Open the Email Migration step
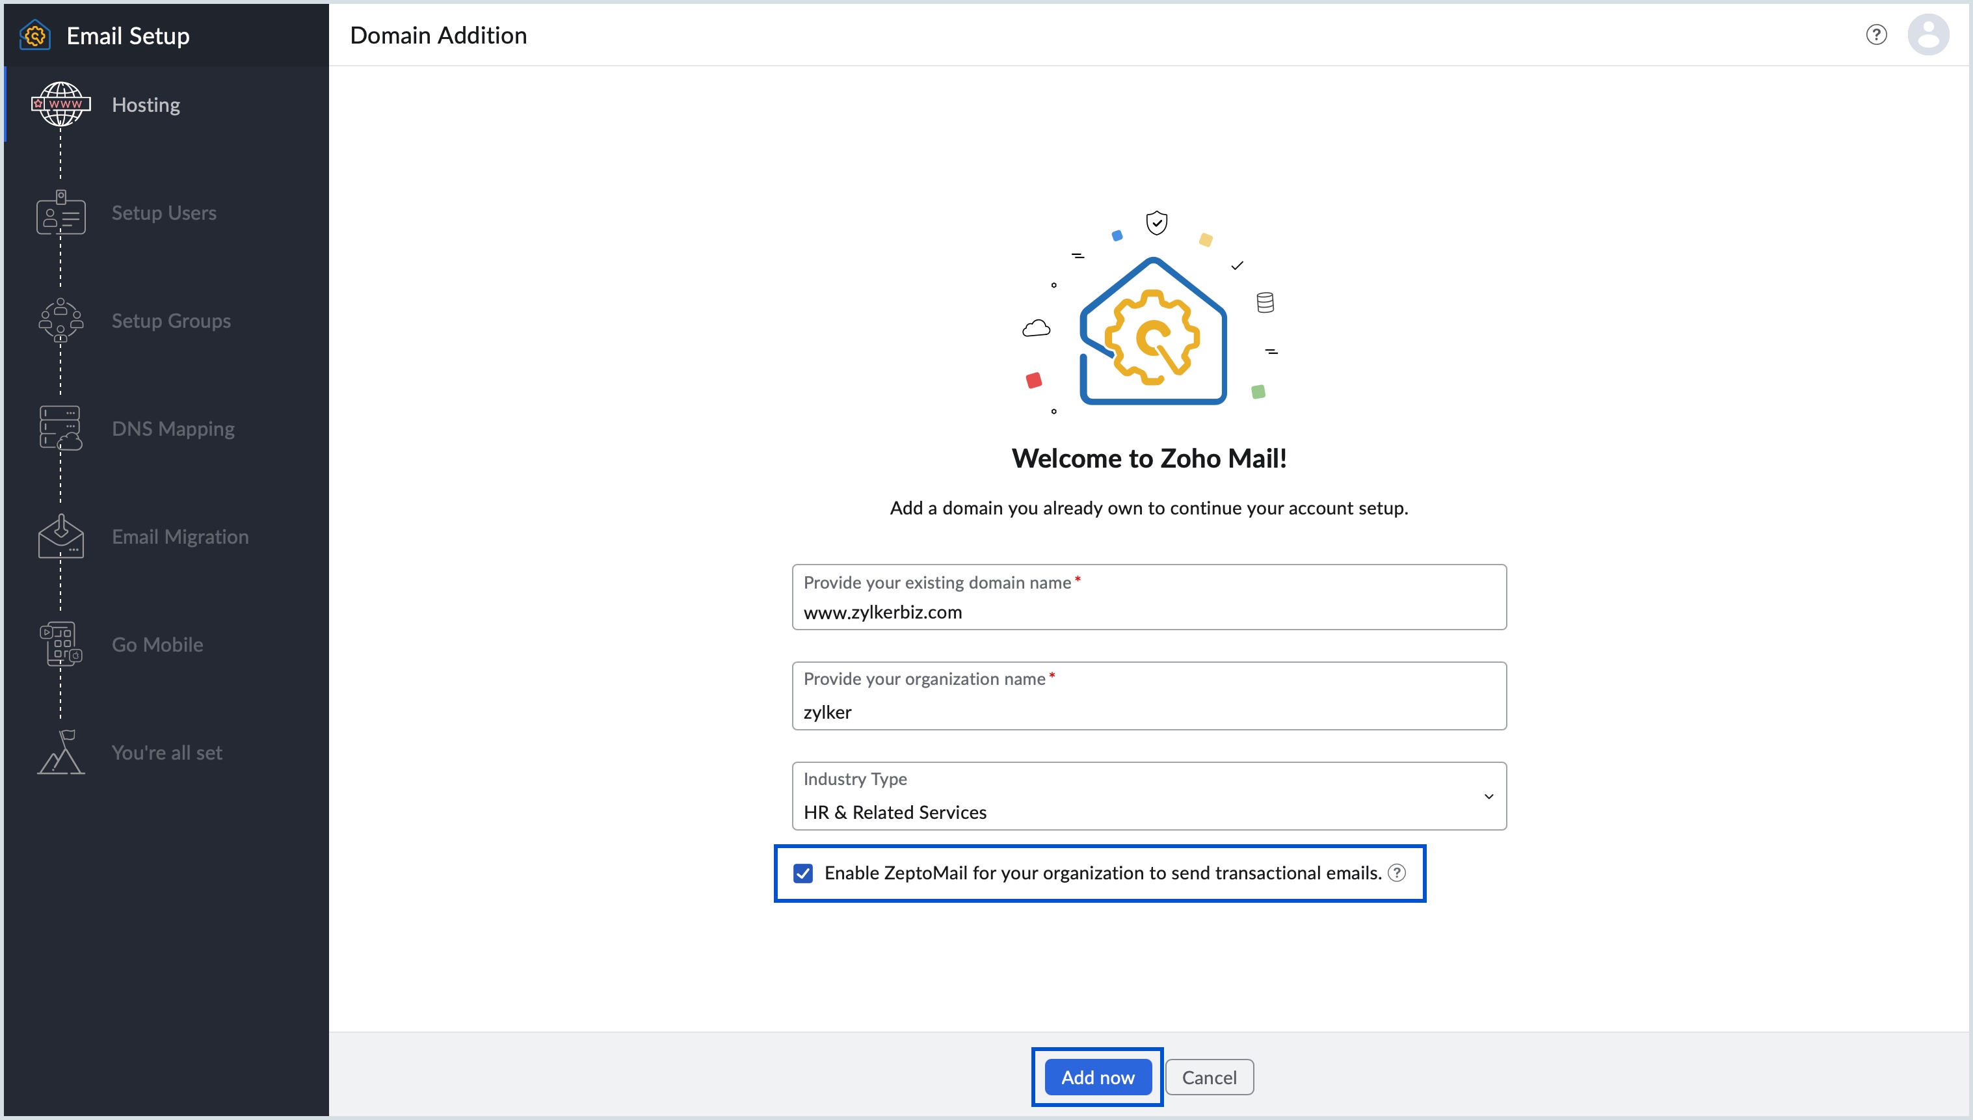The image size is (1973, 1120). click(x=180, y=536)
